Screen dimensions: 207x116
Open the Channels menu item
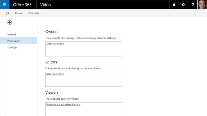click(33, 13)
